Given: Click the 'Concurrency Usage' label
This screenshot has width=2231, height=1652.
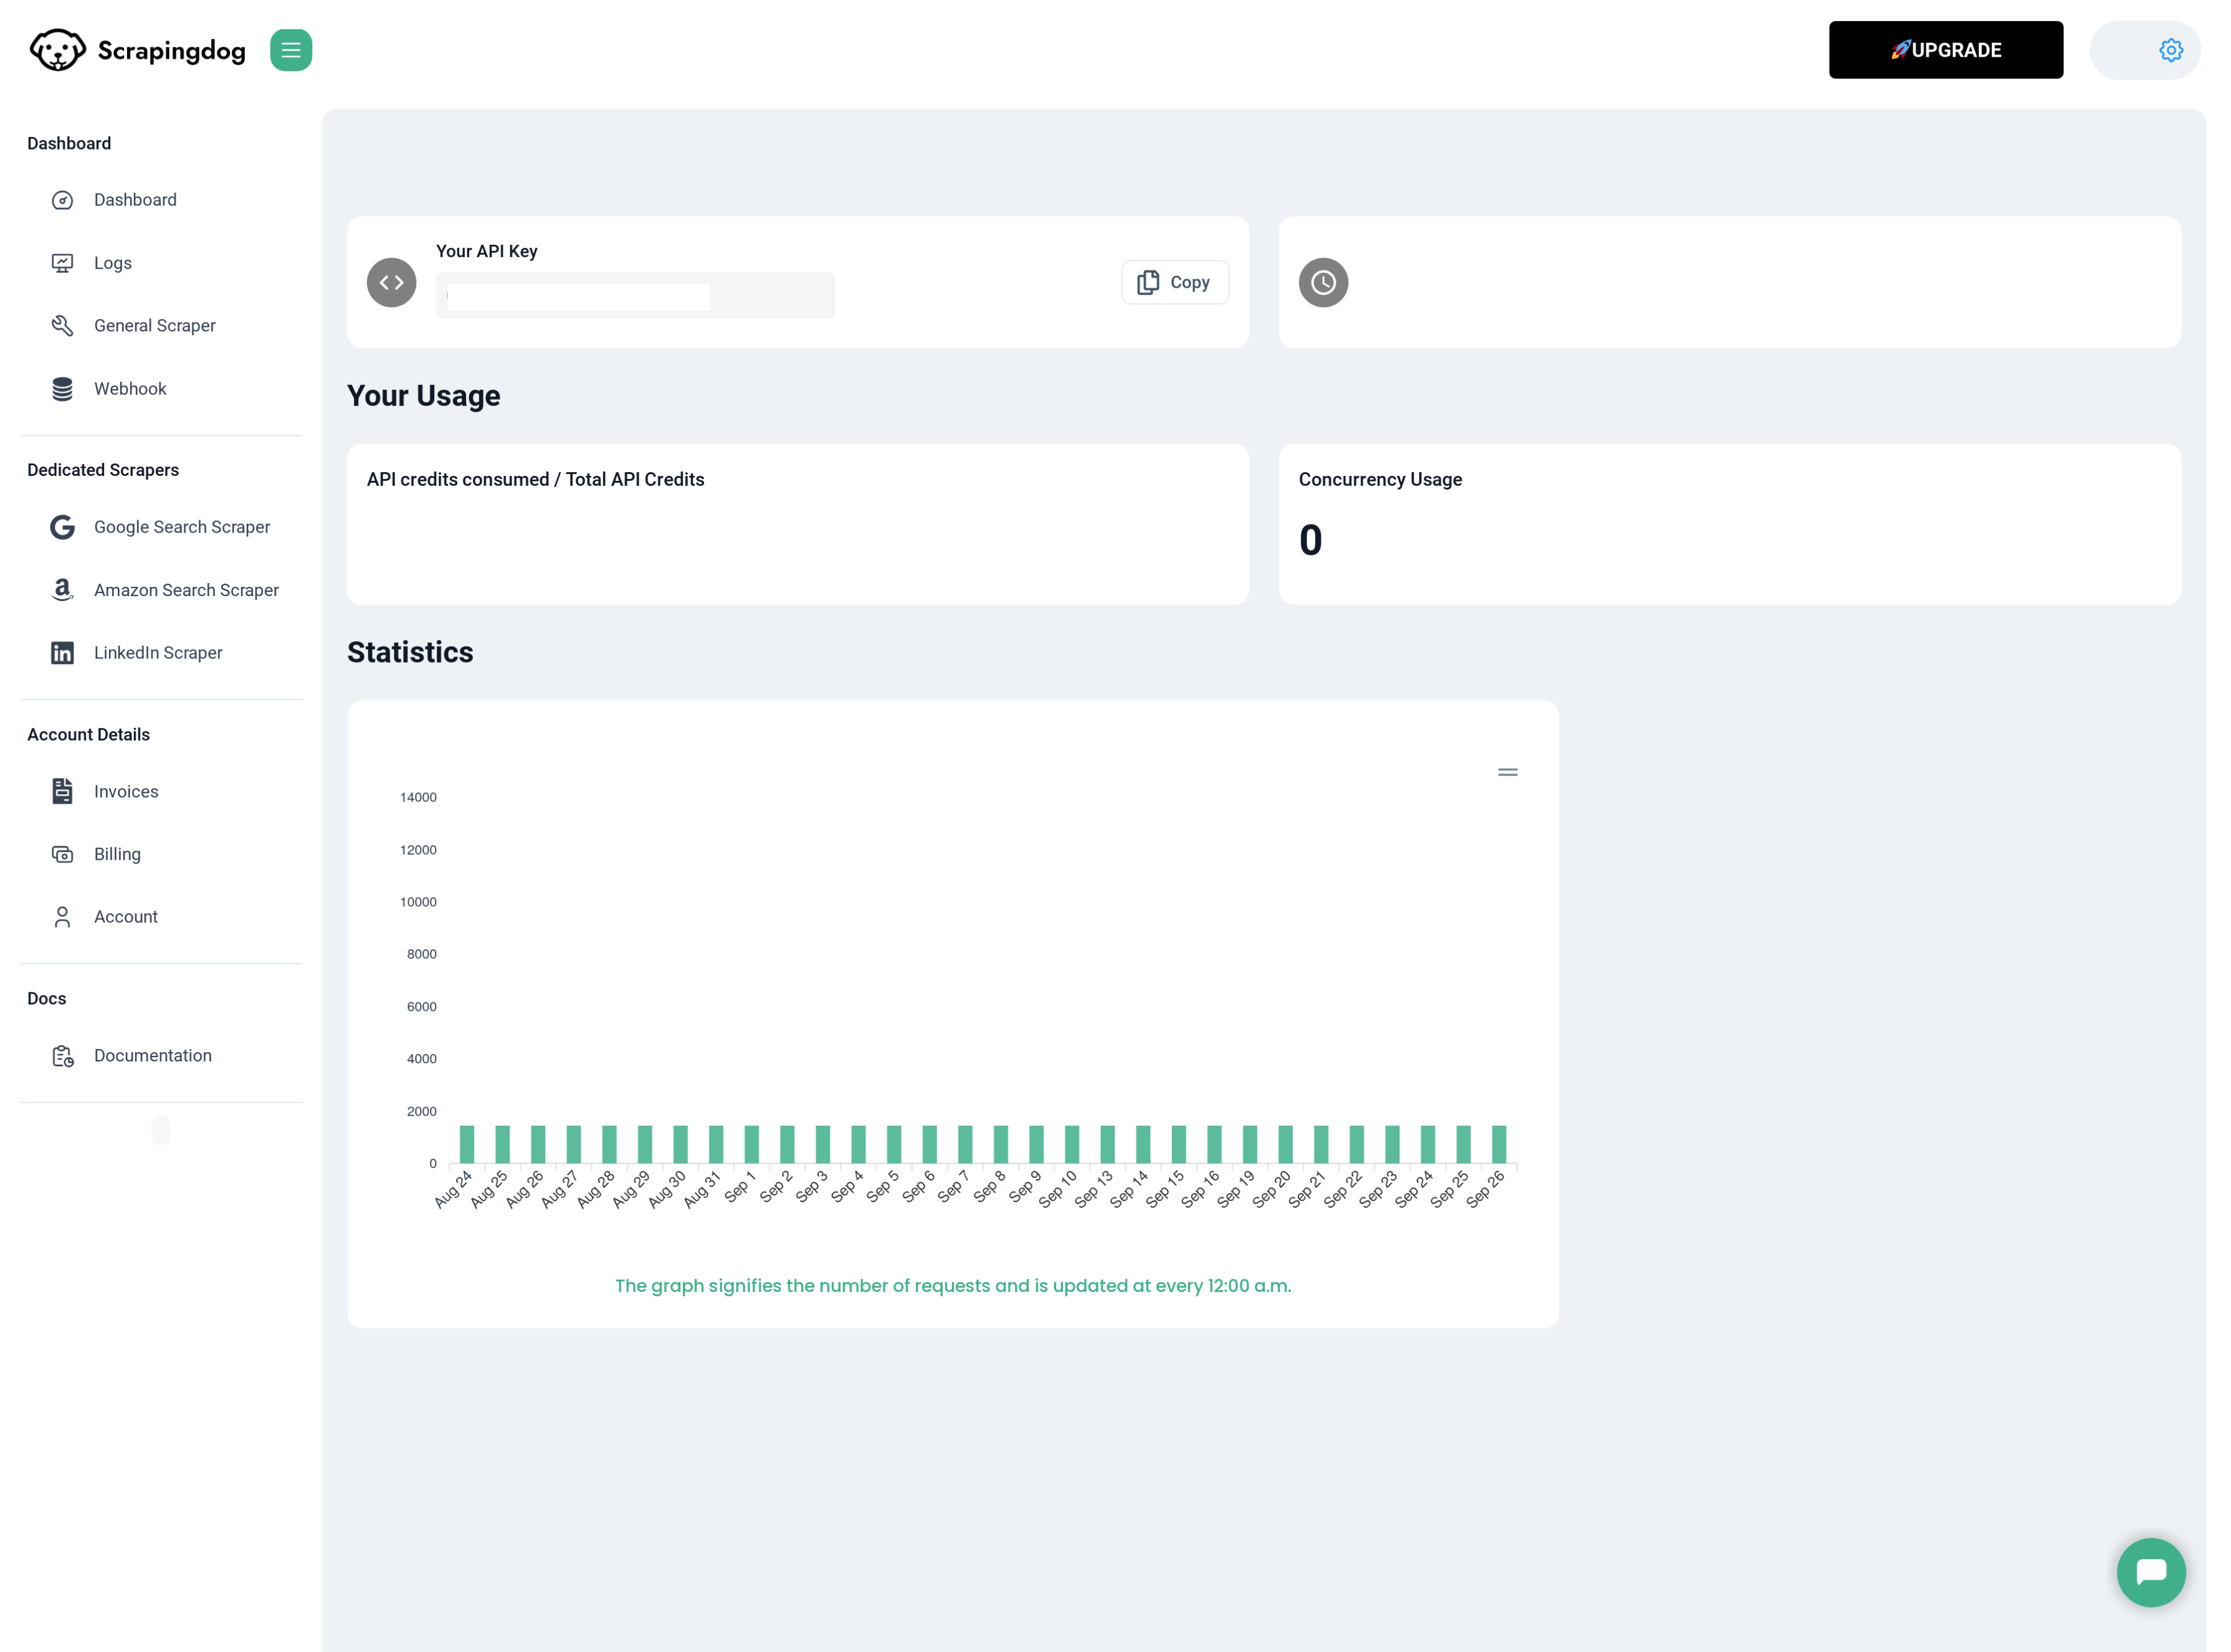Looking at the screenshot, I should (x=1380, y=480).
